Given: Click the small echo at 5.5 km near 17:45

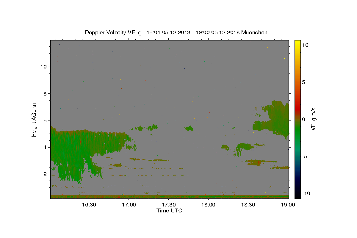Looking at the screenshot, I should [x=189, y=129].
